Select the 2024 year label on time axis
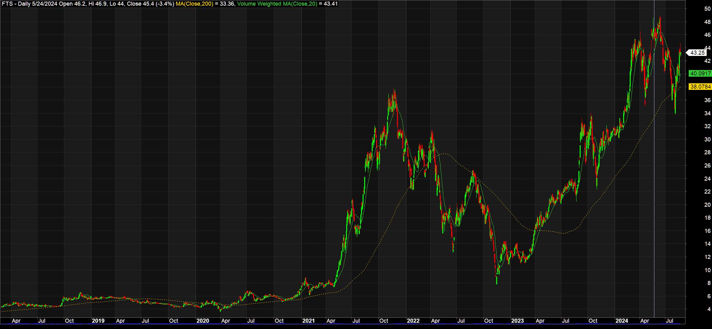This screenshot has width=712, height=329. (x=622, y=321)
